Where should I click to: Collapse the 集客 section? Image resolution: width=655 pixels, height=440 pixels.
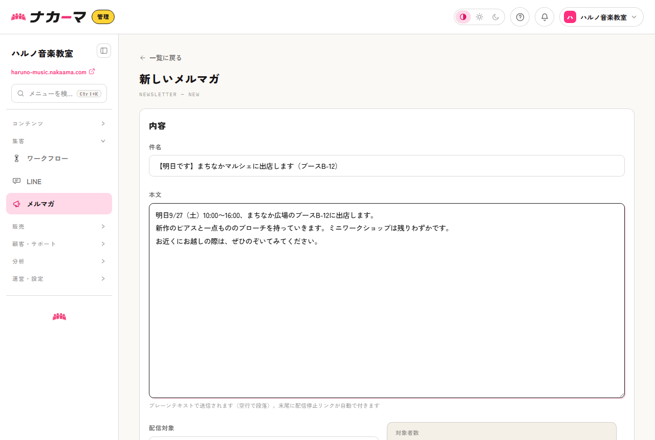(x=59, y=141)
